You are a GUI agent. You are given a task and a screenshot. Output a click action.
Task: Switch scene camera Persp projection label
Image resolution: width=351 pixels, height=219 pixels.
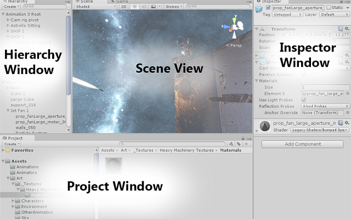234,45
